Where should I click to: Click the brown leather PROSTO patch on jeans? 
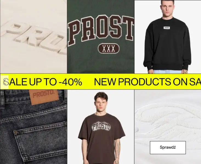pyautogui.click(x=44, y=97)
